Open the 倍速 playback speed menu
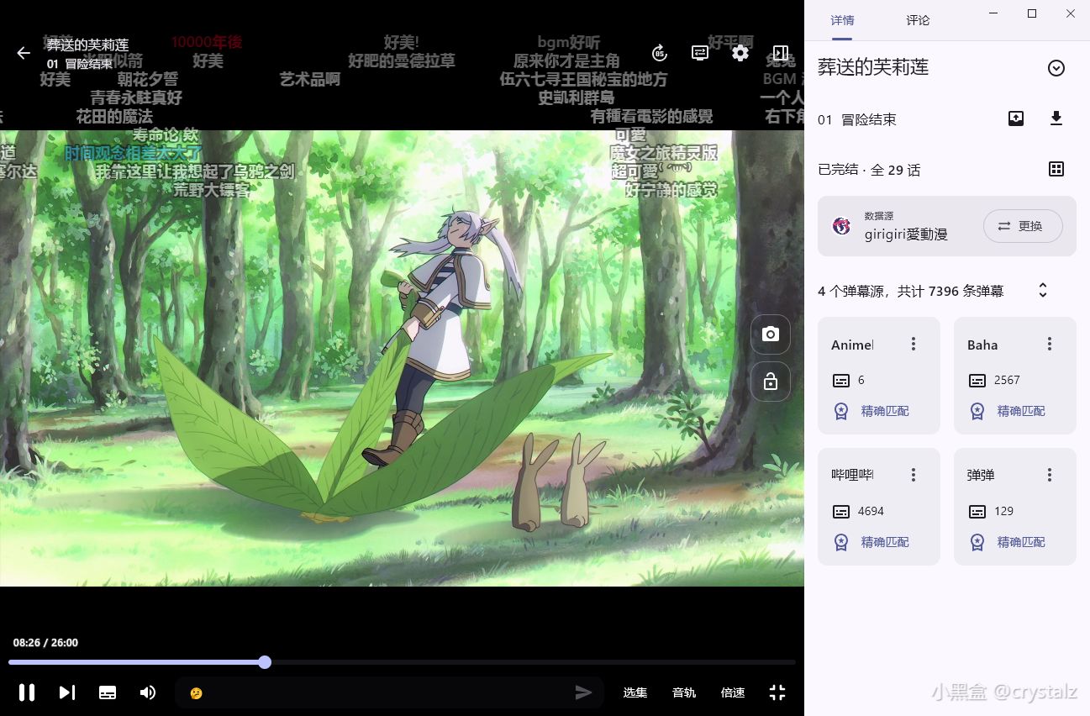Image resolution: width=1090 pixels, height=716 pixels. pos(733,692)
